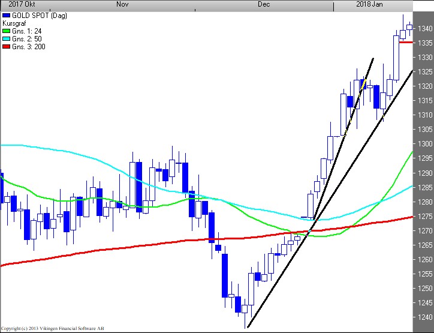434x333 pixels.
Task: Click the 1305 price axis value
Action: pyautogui.click(x=425, y=129)
